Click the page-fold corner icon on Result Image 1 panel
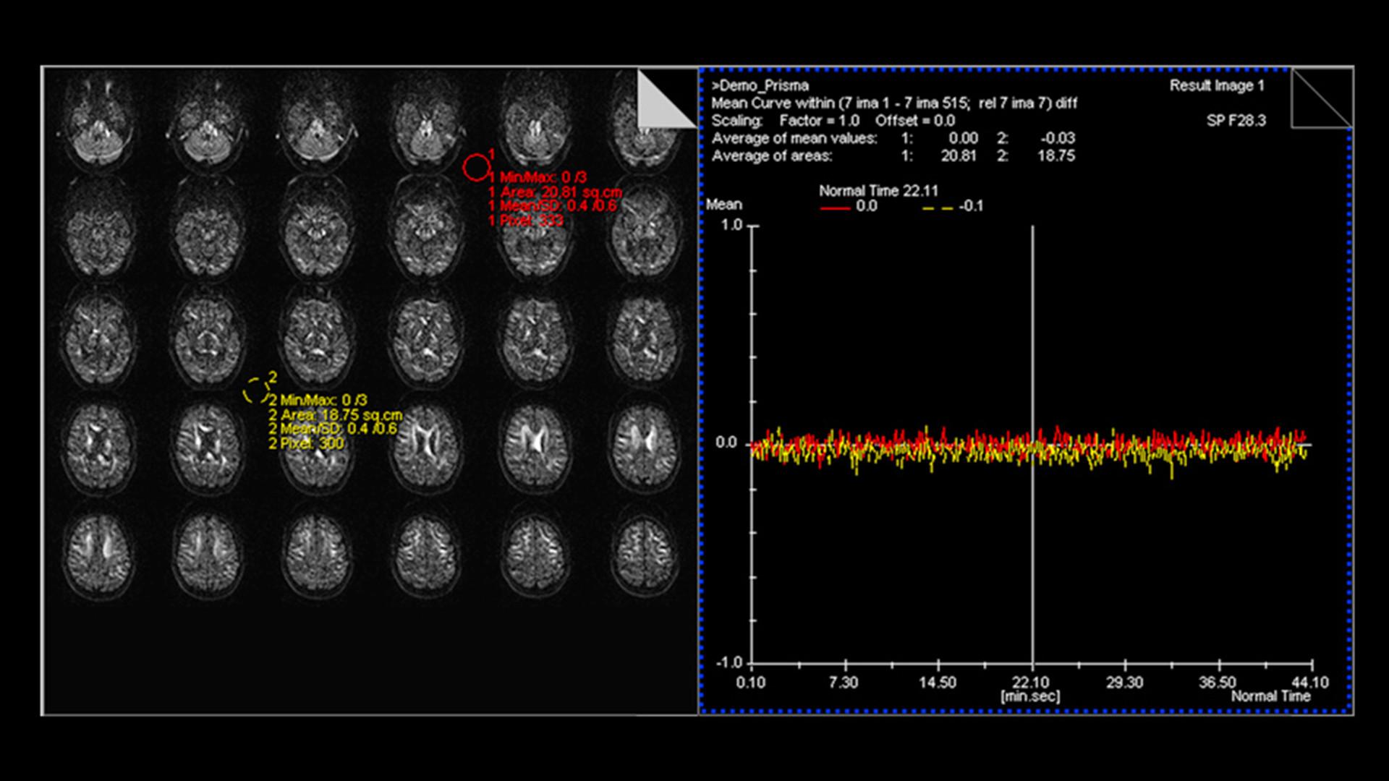 [1324, 98]
